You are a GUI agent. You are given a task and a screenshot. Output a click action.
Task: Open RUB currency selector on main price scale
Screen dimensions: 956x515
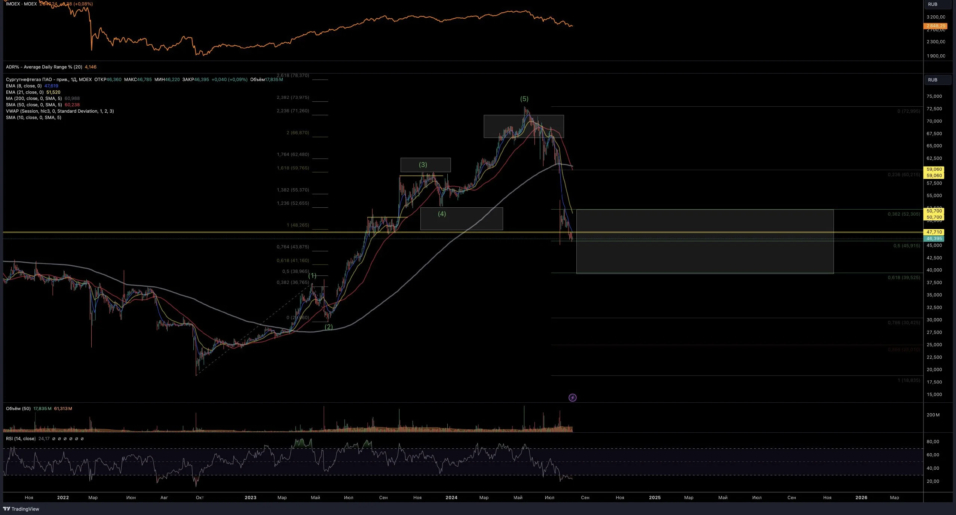pos(937,80)
